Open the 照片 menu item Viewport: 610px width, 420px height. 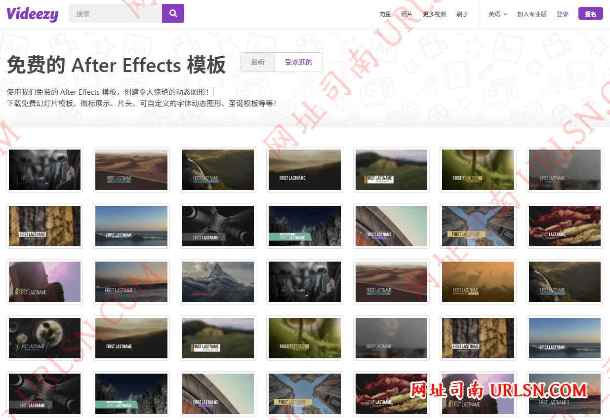407,14
